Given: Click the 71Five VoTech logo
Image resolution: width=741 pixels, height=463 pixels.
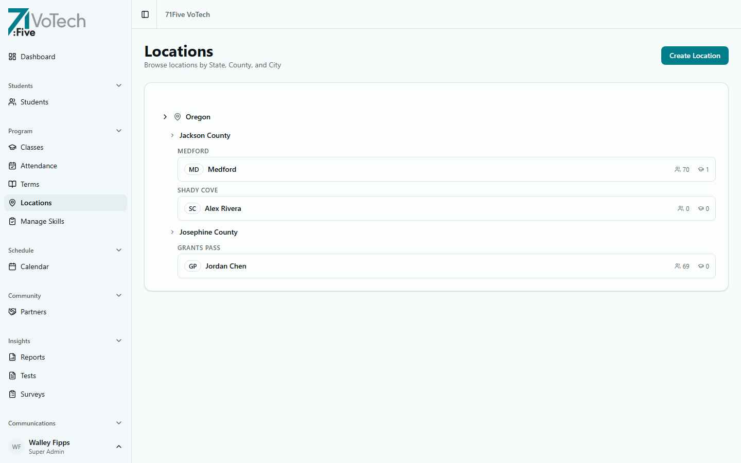Looking at the screenshot, I should [46, 22].
